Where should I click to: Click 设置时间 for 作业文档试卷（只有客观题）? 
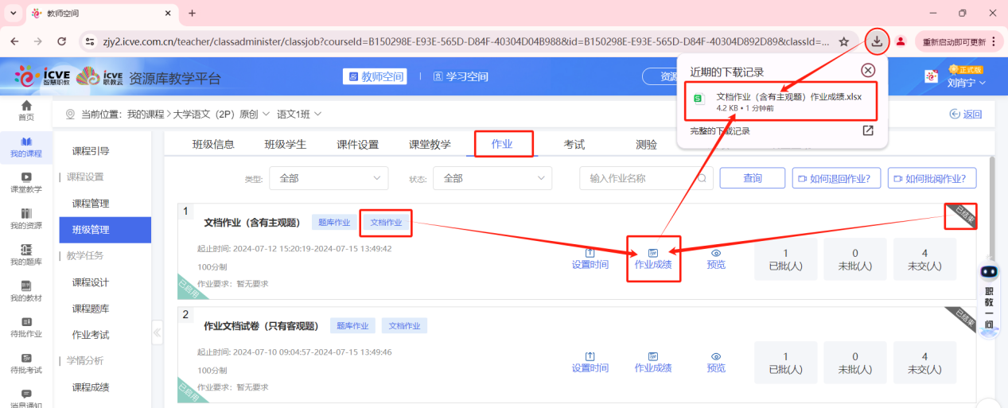pos(590,362)
